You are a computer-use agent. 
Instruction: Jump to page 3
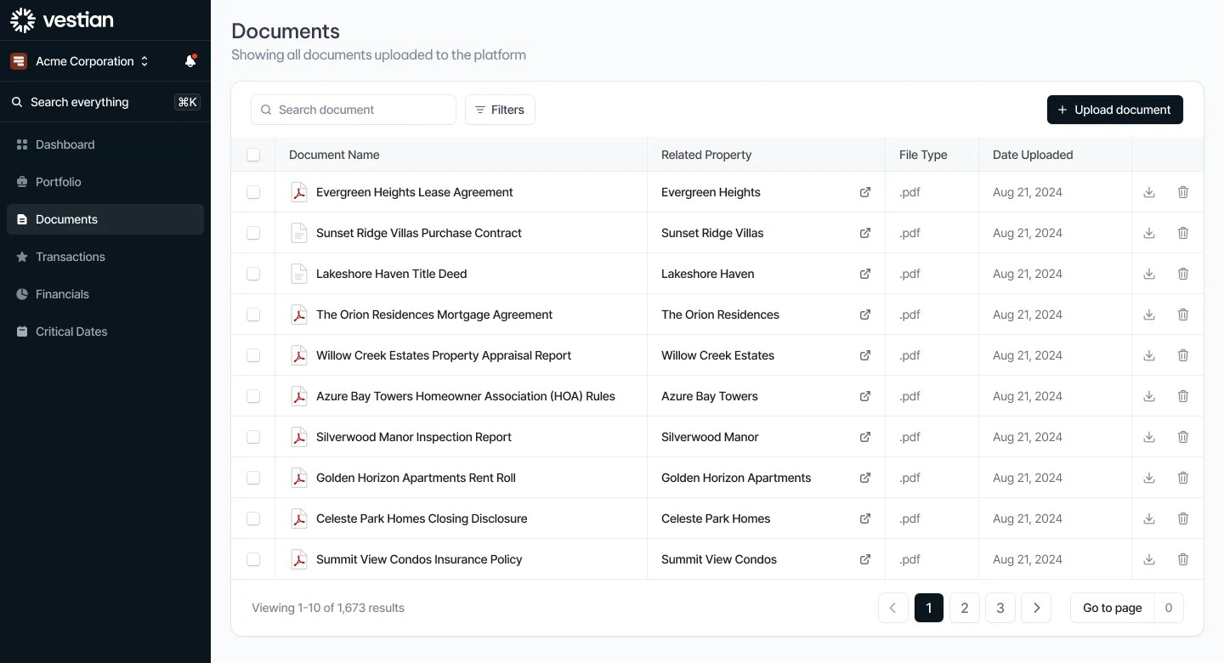(1000, 608)
